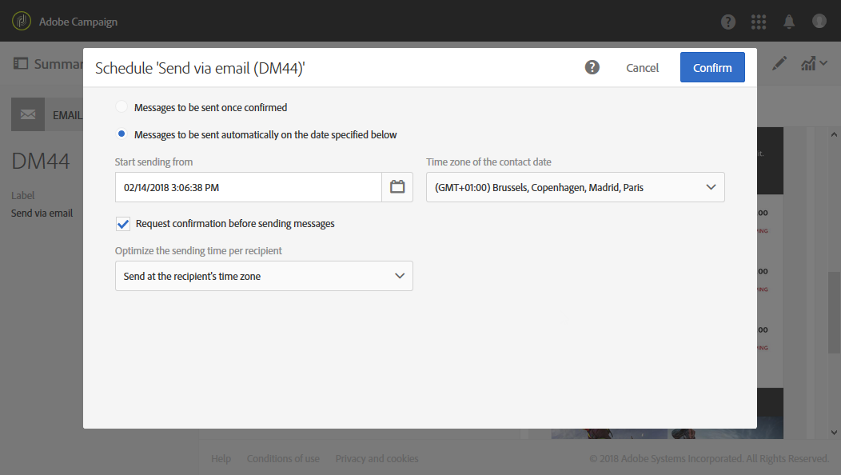
Task: Open Conditions of use footer link
Action: [283, 459]
